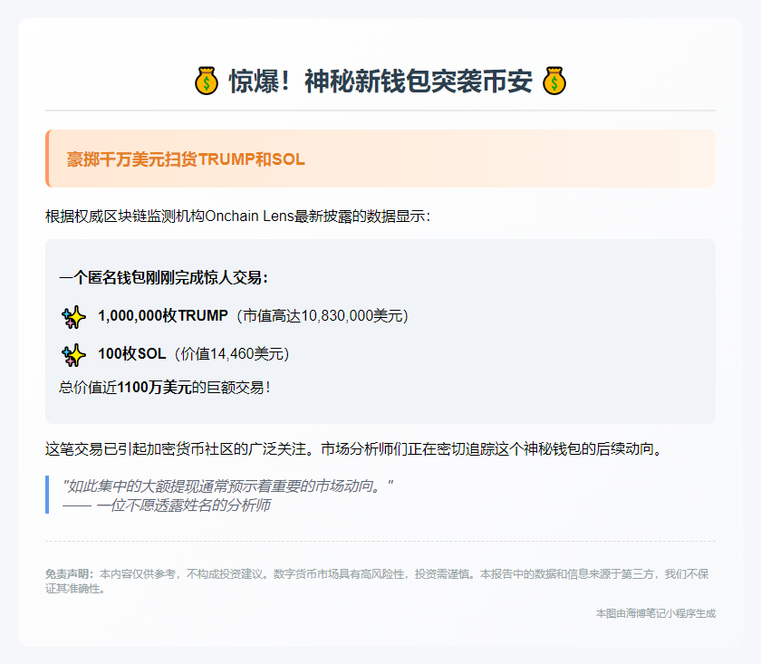Click the bold total 1100万美元
Screen dimensions: 761x664
[x=154, y=388]
